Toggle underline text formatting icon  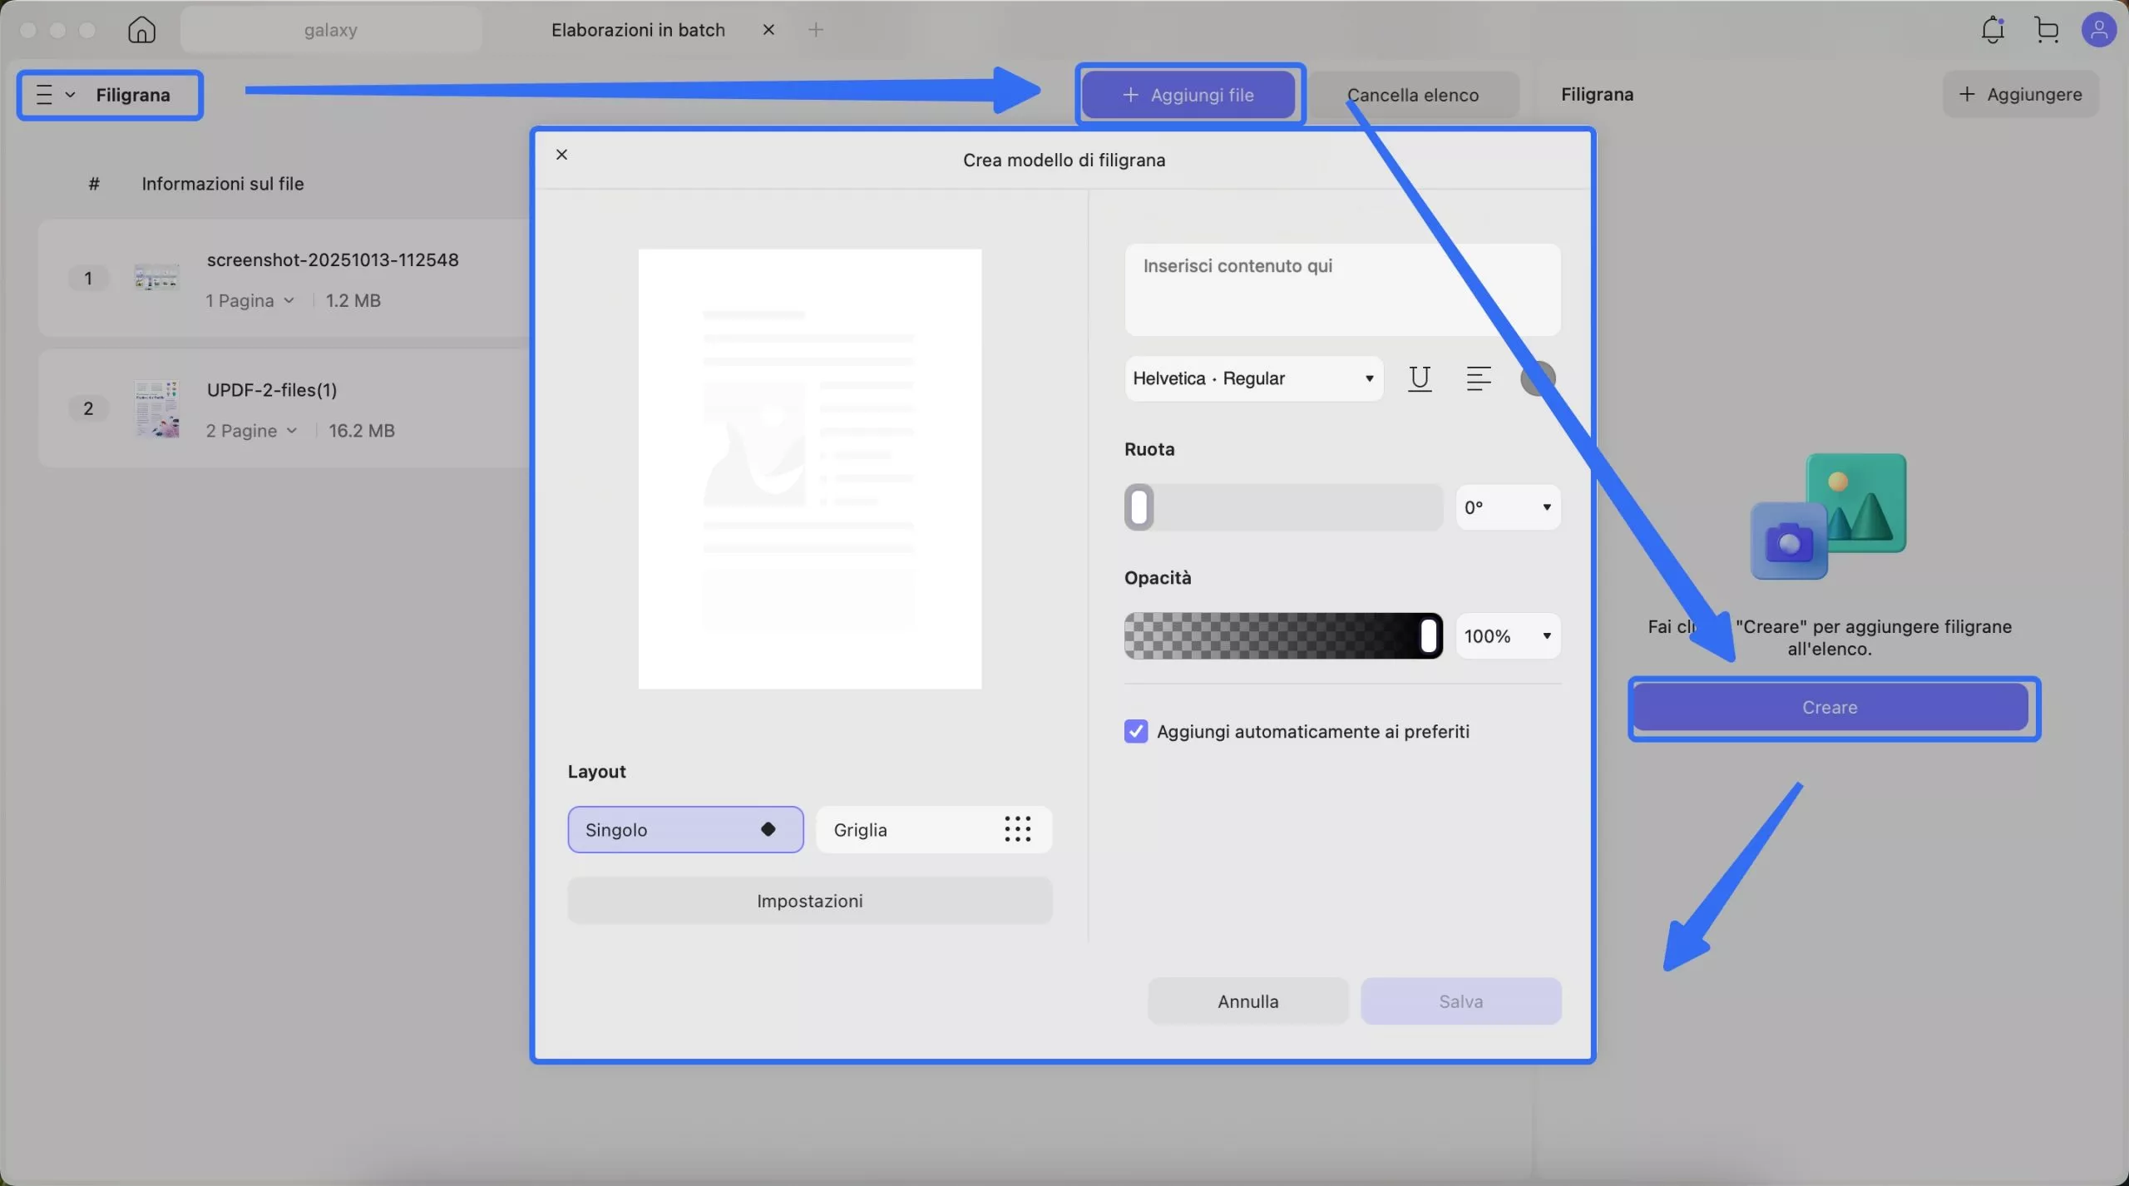[x=1420, y=378]
